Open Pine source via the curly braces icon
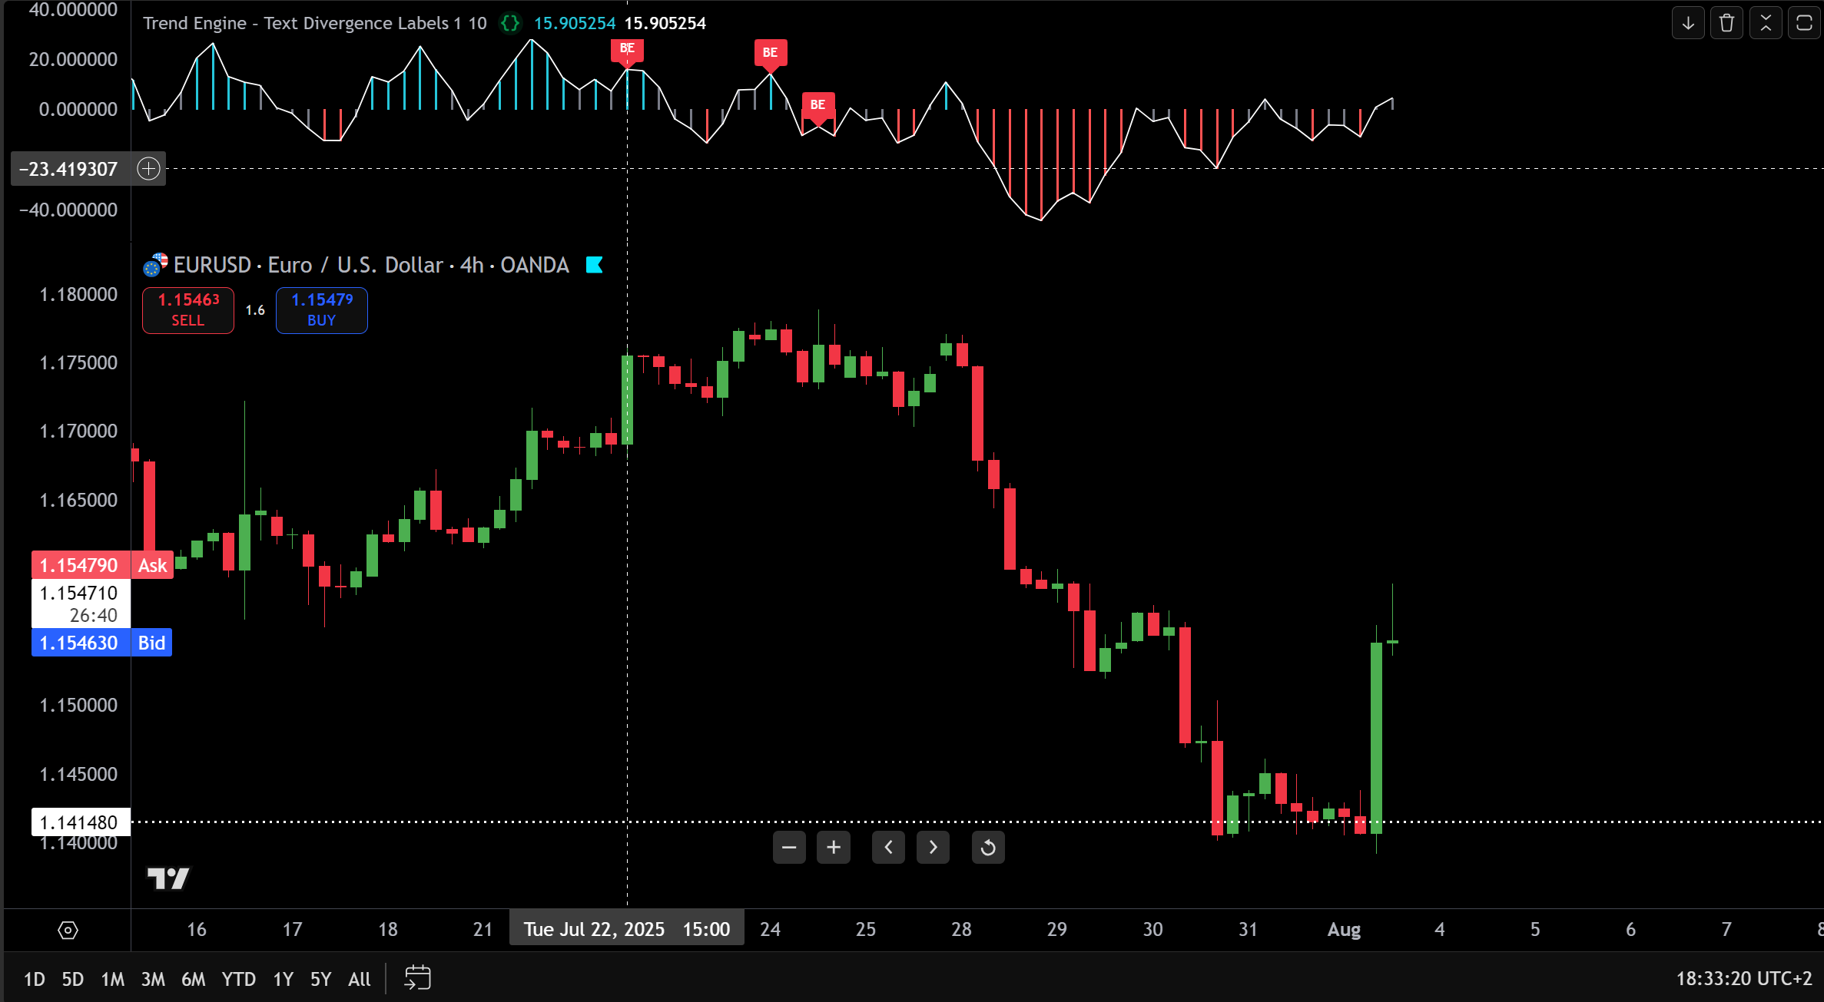 click(x=509, y=23)
